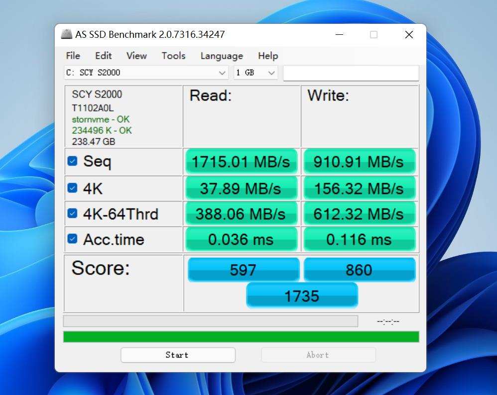The height and width of the screenshot is (395, 497).
Task: Open the Language menu
Action: (x=222, y=56)
